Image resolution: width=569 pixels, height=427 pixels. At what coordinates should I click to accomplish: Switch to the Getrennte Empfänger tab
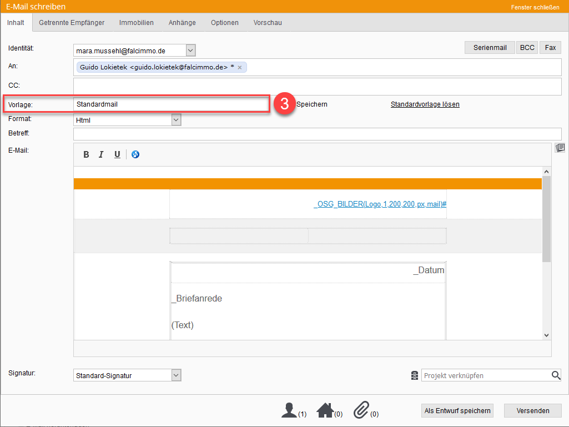click(x=72, y=23)
